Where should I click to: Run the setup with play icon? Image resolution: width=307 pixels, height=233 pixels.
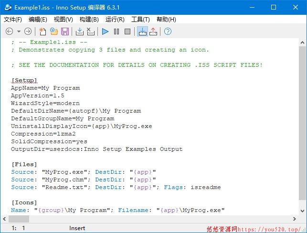click(105, 32)
